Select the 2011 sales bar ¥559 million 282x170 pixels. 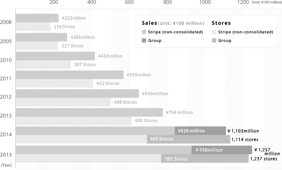point(70,75)
